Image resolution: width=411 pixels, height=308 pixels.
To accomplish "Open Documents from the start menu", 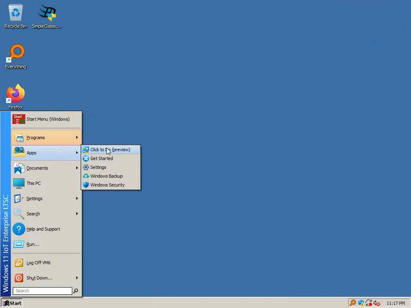I will (x=47, y=168).
